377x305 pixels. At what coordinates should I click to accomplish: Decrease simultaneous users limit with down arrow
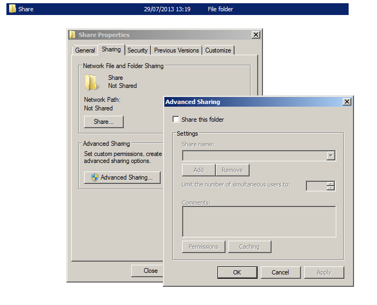tap(330, 188)
